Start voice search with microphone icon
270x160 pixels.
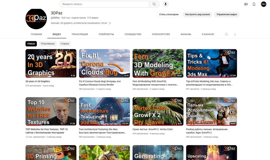pyautogui.click(x=165, y=4)
